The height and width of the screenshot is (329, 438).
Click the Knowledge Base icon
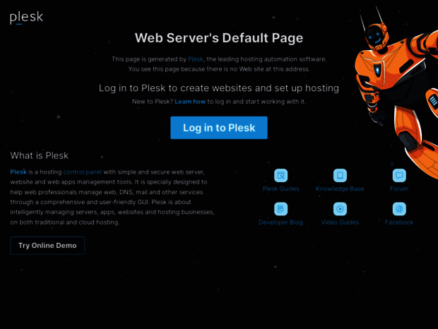340,175
